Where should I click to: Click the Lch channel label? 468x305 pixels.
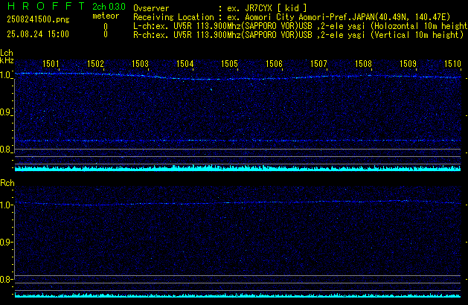pos(7,53)
